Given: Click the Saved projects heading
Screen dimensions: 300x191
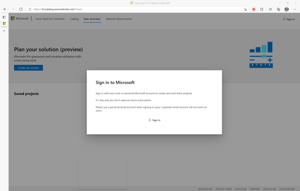Looking at the screenshot, I should coord(26,94).
